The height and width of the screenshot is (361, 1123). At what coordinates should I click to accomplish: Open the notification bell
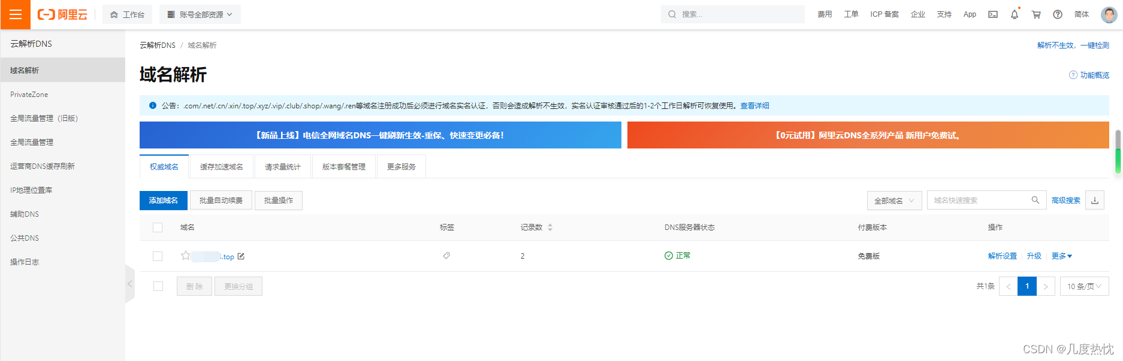[1015, 14]
